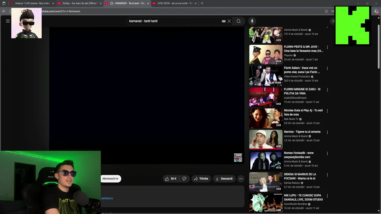Start voice search with microphone
Viewport: 381px width, 214px height.
[x=252, y=21]
